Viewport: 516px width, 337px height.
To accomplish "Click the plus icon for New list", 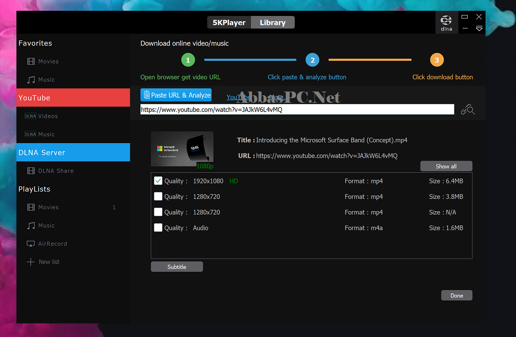I will pyautogui.click(x=30, y=262).
